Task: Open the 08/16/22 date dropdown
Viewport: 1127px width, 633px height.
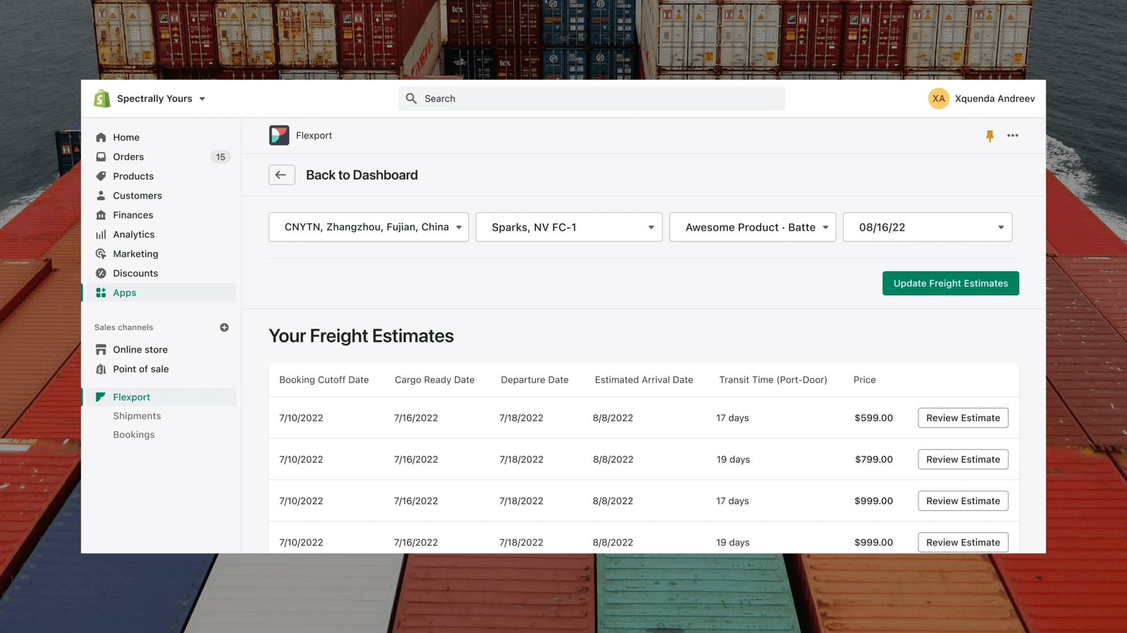Action: (928, 227)
